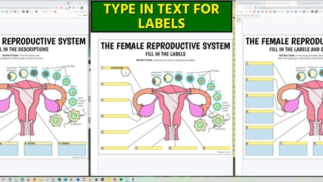Open Outlook from the taskbar
Screen dimensions: 323x182
pos(78,179)
